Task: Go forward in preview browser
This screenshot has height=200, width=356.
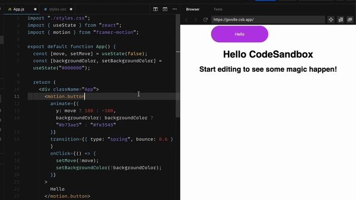Action: 195,20
